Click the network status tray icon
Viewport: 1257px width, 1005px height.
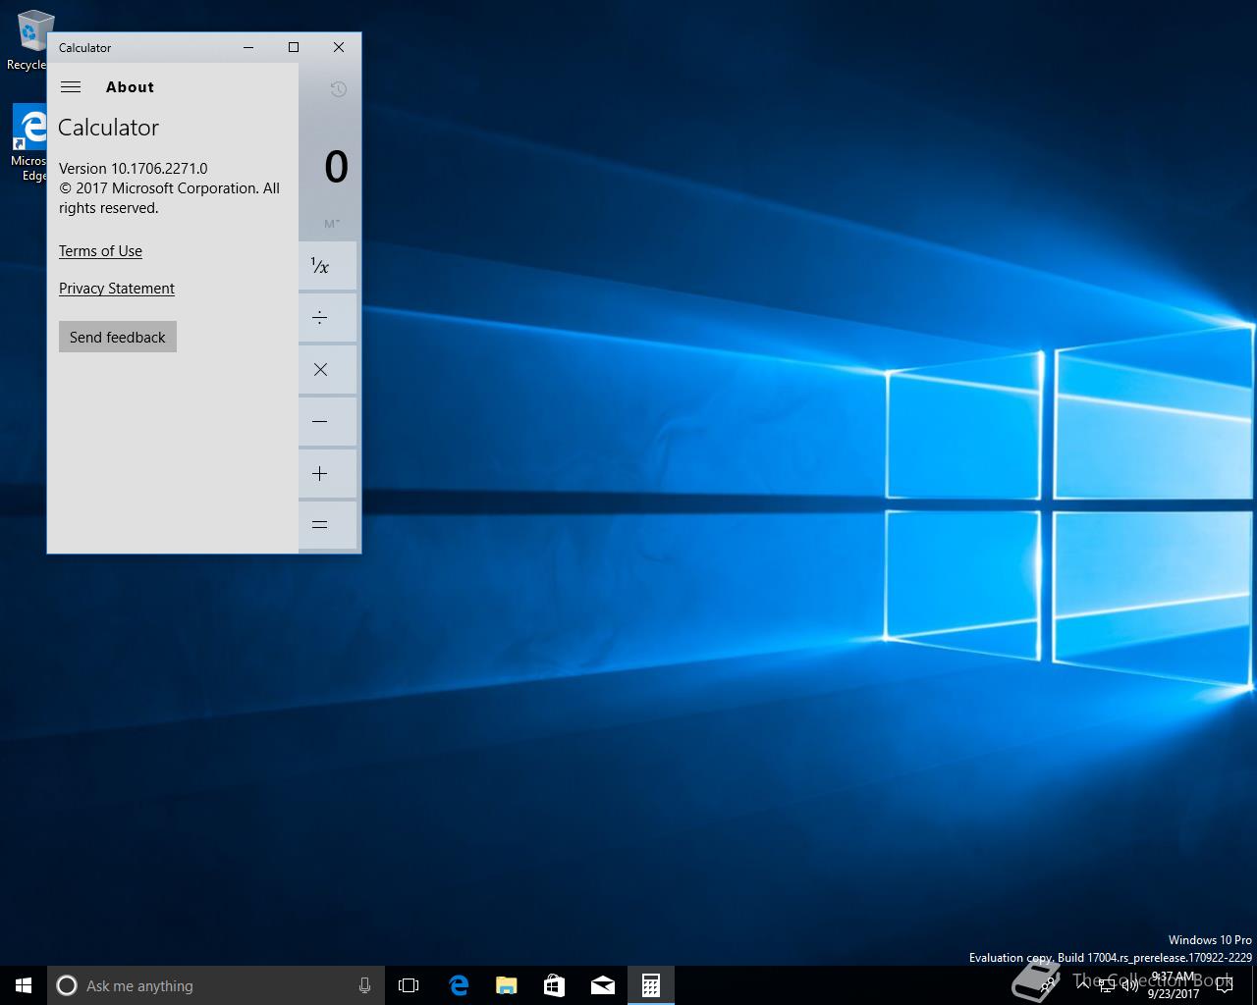1107,984
